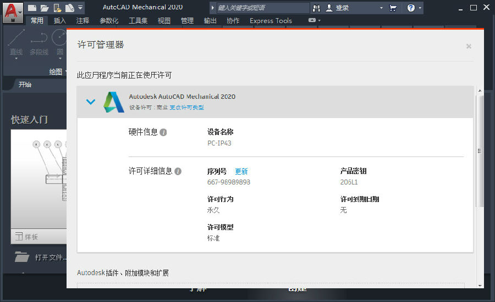Click the product key value 206L1
495x302 pixels.
(349, 182)
